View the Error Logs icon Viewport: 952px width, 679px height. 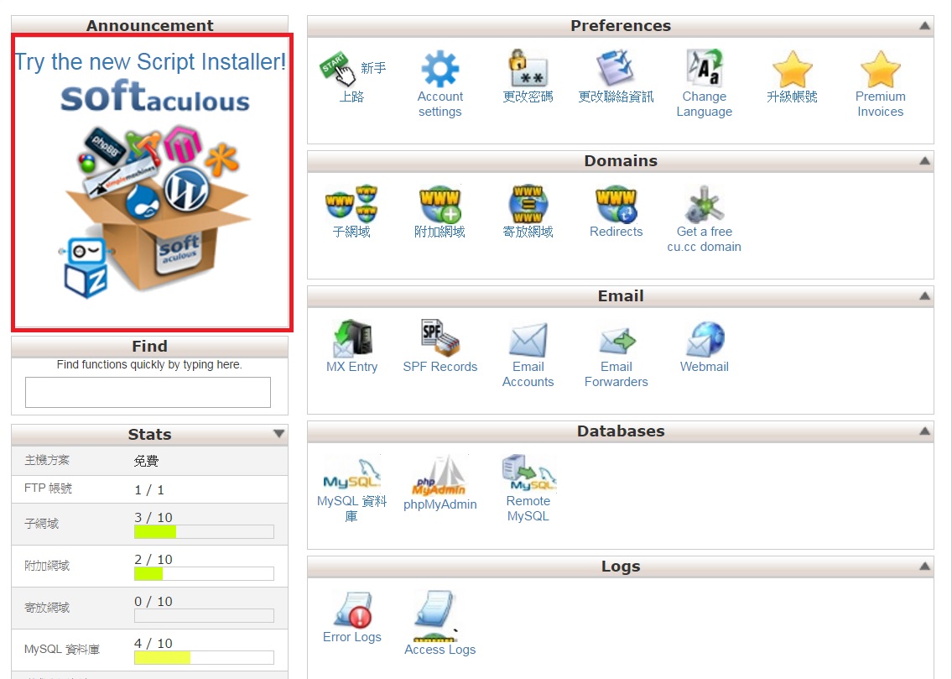point(353,609)
